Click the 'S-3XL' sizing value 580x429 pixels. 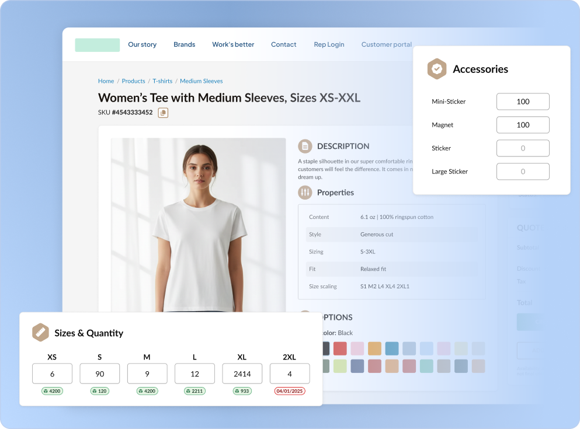coord(367,252)
